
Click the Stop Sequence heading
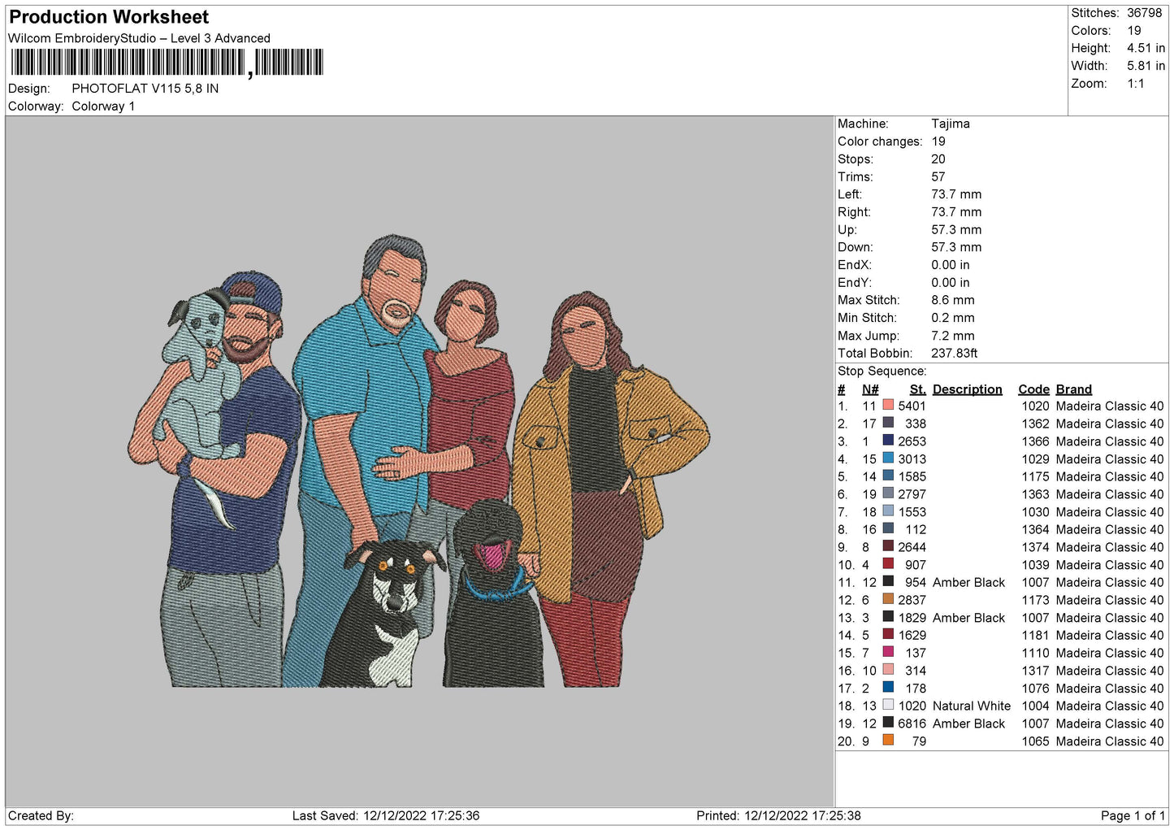pyautogui.click(x=882, y=372)
